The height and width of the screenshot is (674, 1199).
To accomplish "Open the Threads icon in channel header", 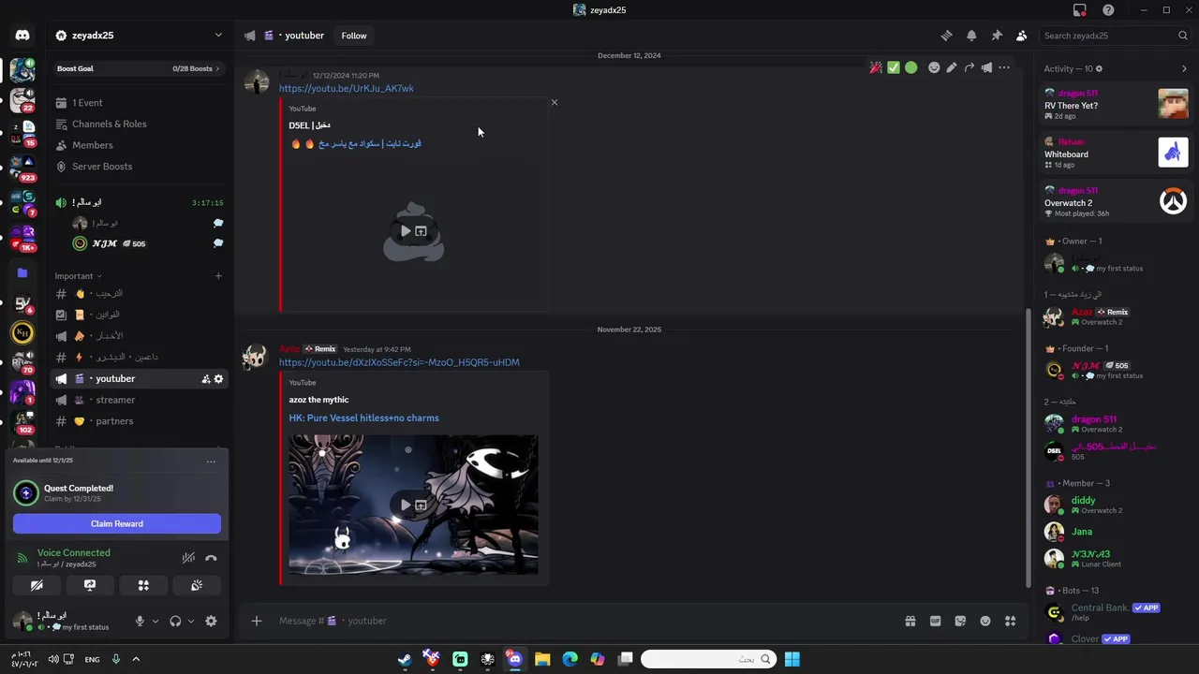I will [x=946, y=36].
